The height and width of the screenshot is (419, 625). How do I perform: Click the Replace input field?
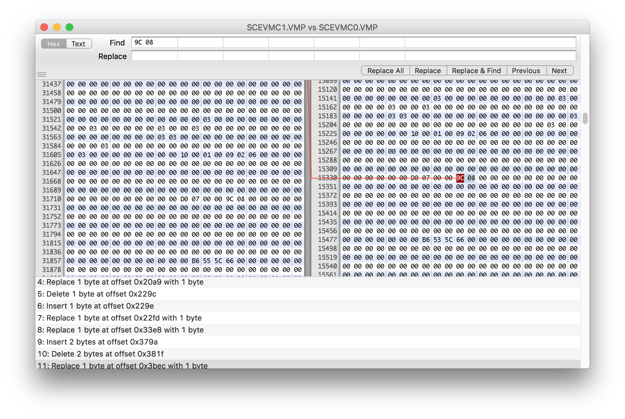coord(354,56)
